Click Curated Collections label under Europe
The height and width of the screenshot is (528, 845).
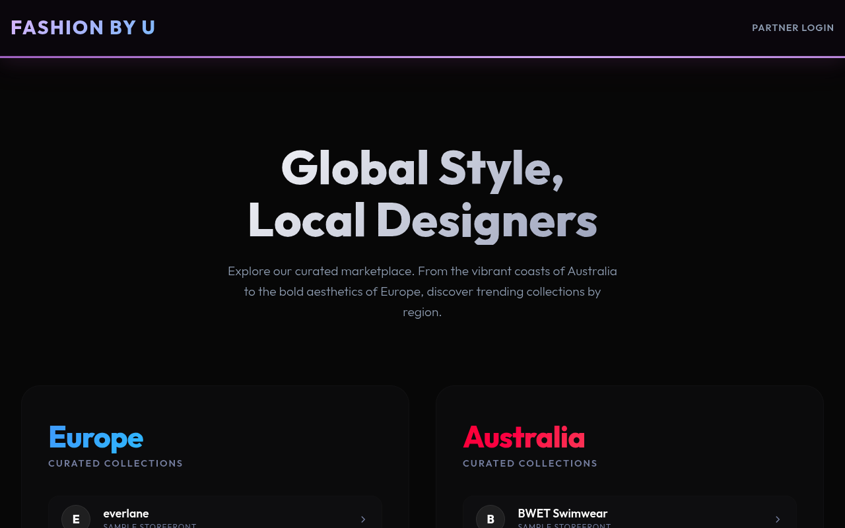116,463
